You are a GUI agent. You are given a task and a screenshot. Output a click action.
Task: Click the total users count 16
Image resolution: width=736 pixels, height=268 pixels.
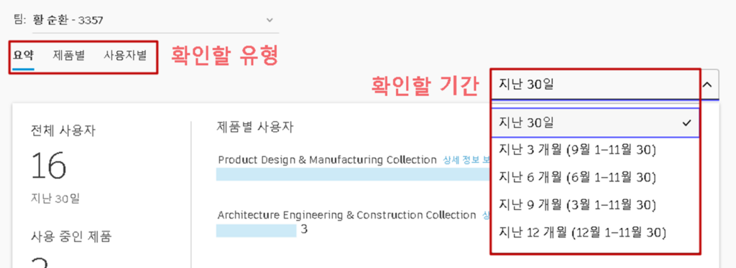point(49,166)
